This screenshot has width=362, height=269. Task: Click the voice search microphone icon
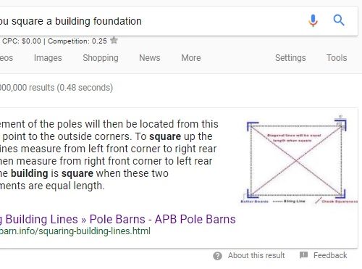coord(313,20)
